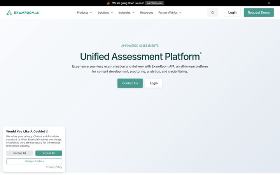Viewport: 280px width, 175px height.
Task: Open the Resources menu item
Action: click(x=147, y=12)
